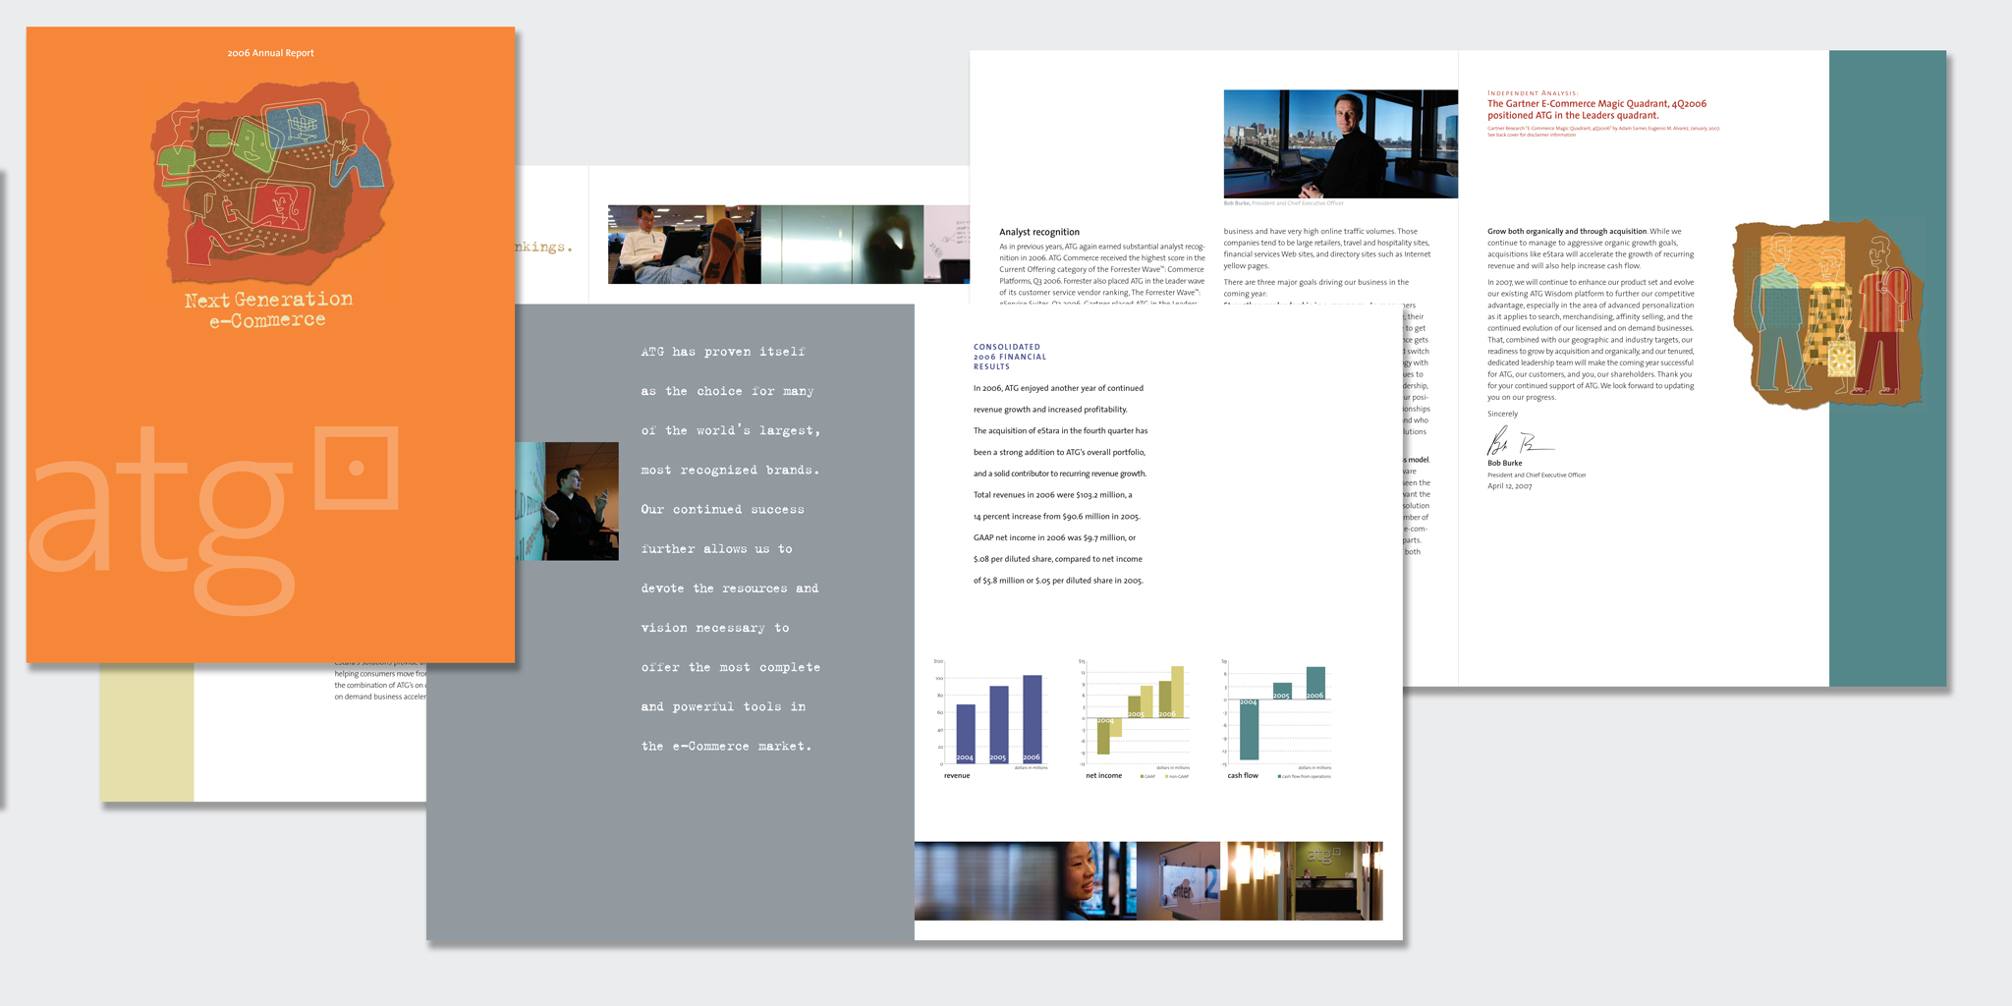
Task: Select the photo of the woman gesturing
Action: point(568,501)
